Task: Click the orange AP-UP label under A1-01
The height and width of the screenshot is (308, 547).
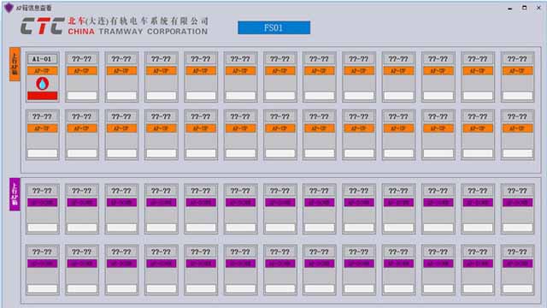Action: 42,71
